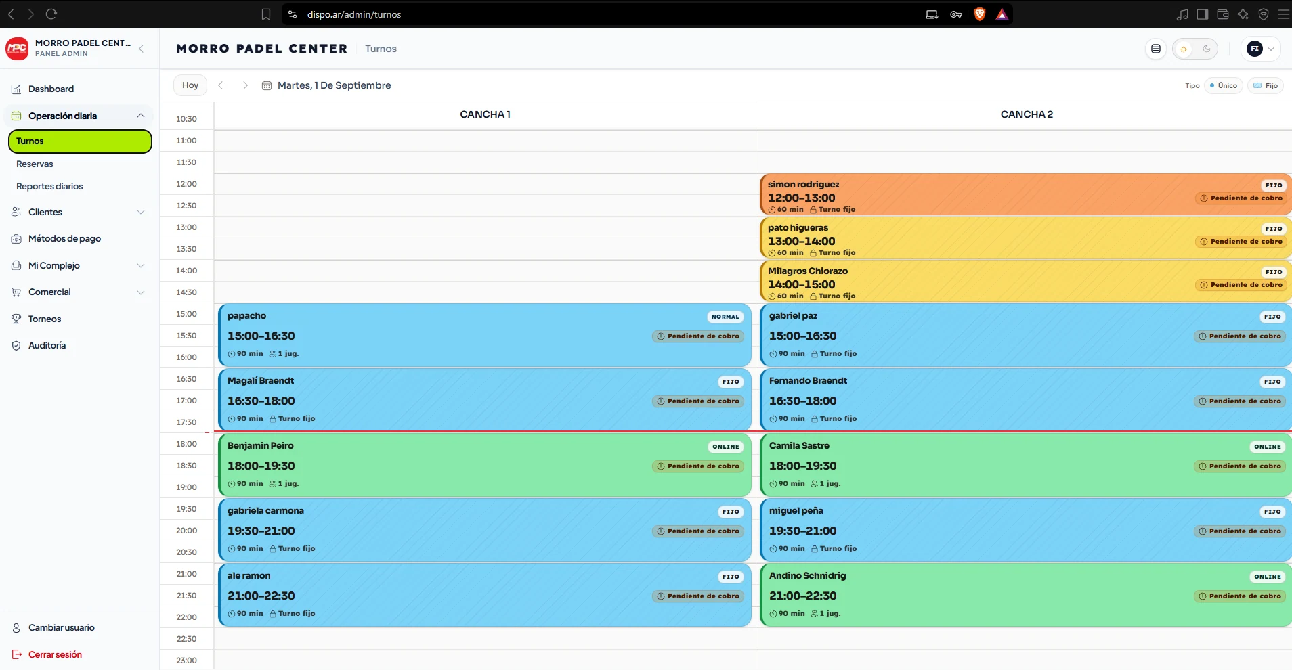
Task: Click Pendiente de cobro on ale ramon
Action: coord(699,596)
